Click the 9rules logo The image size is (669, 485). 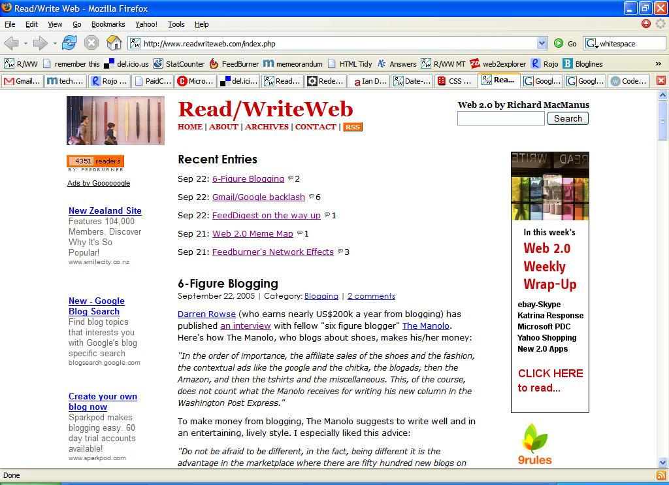(x=534, y=444)
